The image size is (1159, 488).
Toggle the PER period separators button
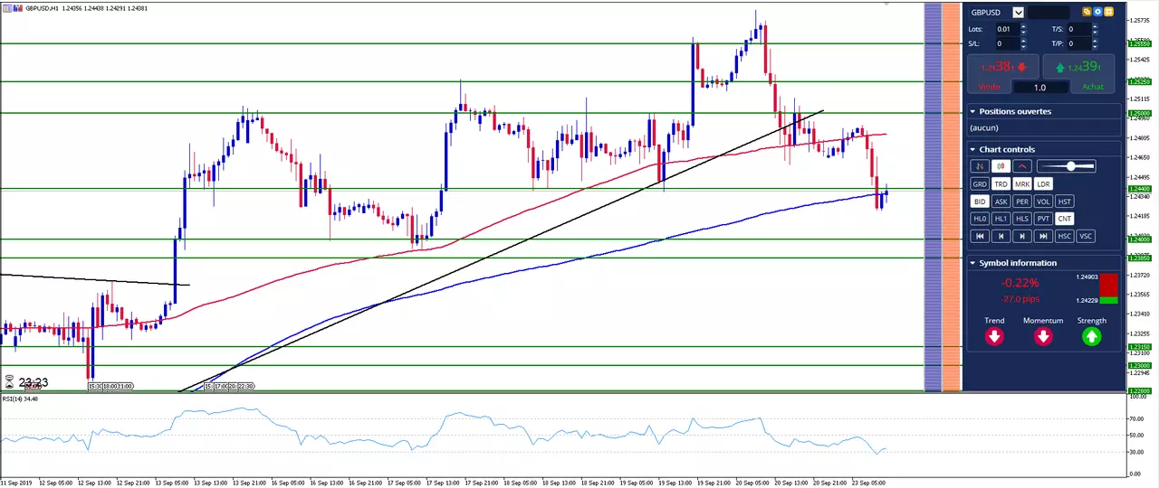point(1022,202)
